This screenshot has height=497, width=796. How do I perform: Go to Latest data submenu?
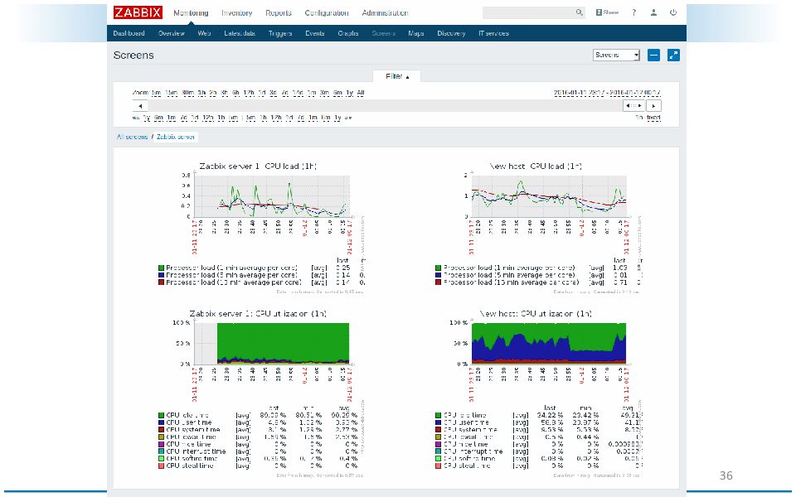[x=239, y=34]
